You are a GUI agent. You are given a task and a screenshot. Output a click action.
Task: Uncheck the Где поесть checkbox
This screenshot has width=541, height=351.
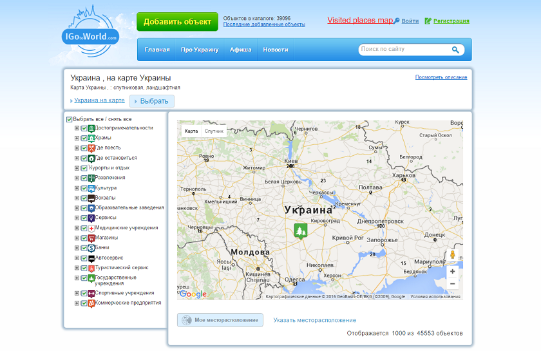(x=84, y=148)
